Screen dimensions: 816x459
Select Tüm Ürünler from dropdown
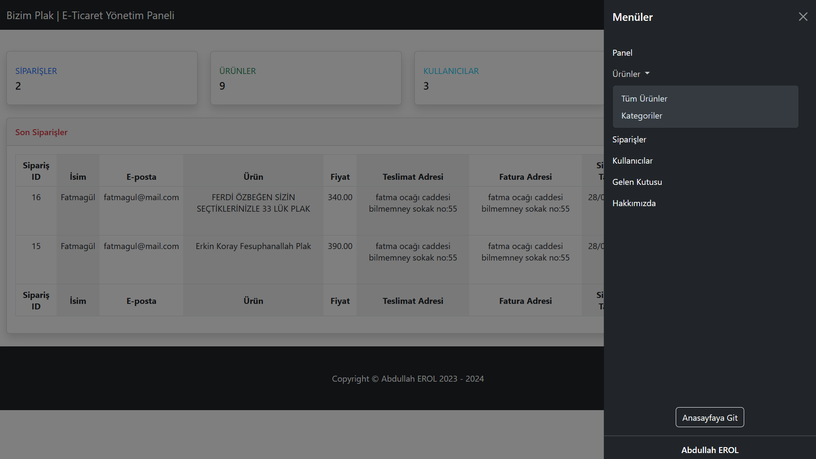point(644,99)
